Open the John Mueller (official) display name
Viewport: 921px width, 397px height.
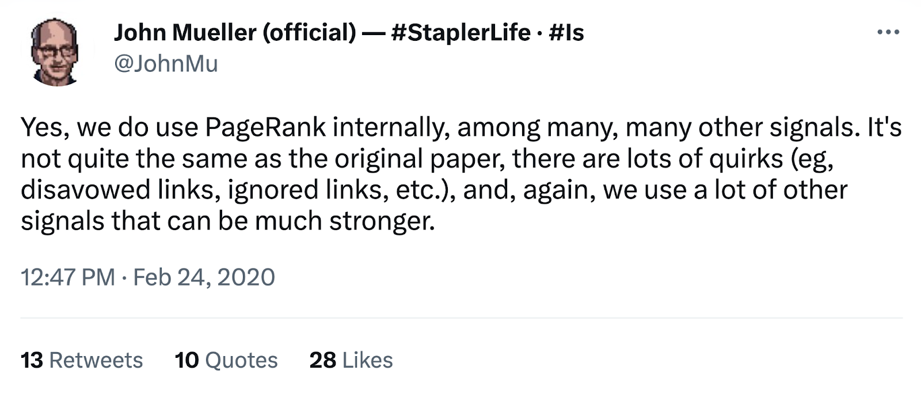coord(235,33)
